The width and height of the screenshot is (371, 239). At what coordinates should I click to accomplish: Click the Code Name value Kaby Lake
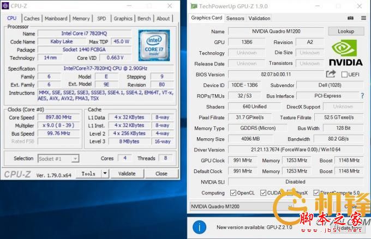point(62,41)
